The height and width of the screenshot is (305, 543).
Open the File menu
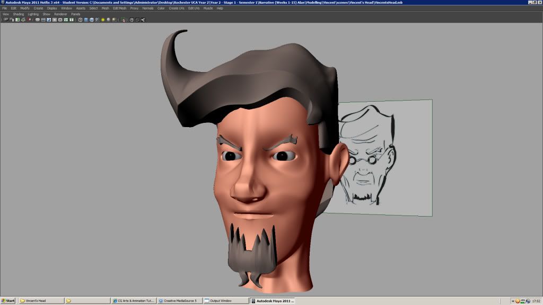tap(4, 8)
